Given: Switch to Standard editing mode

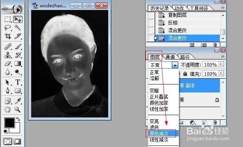Looking at the screenshot, I should (x=8, y=142).
